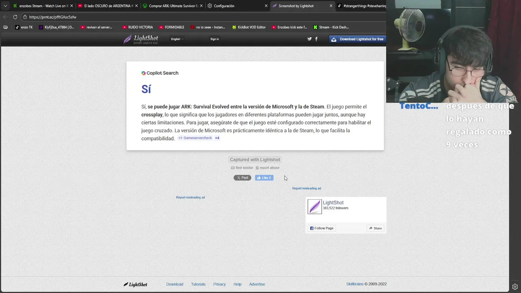The width and height of the screenshot is (521, 293).
Task: Click the find similar link
Action: (242, 168)
